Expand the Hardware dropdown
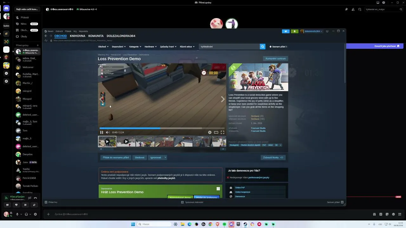 151,47
